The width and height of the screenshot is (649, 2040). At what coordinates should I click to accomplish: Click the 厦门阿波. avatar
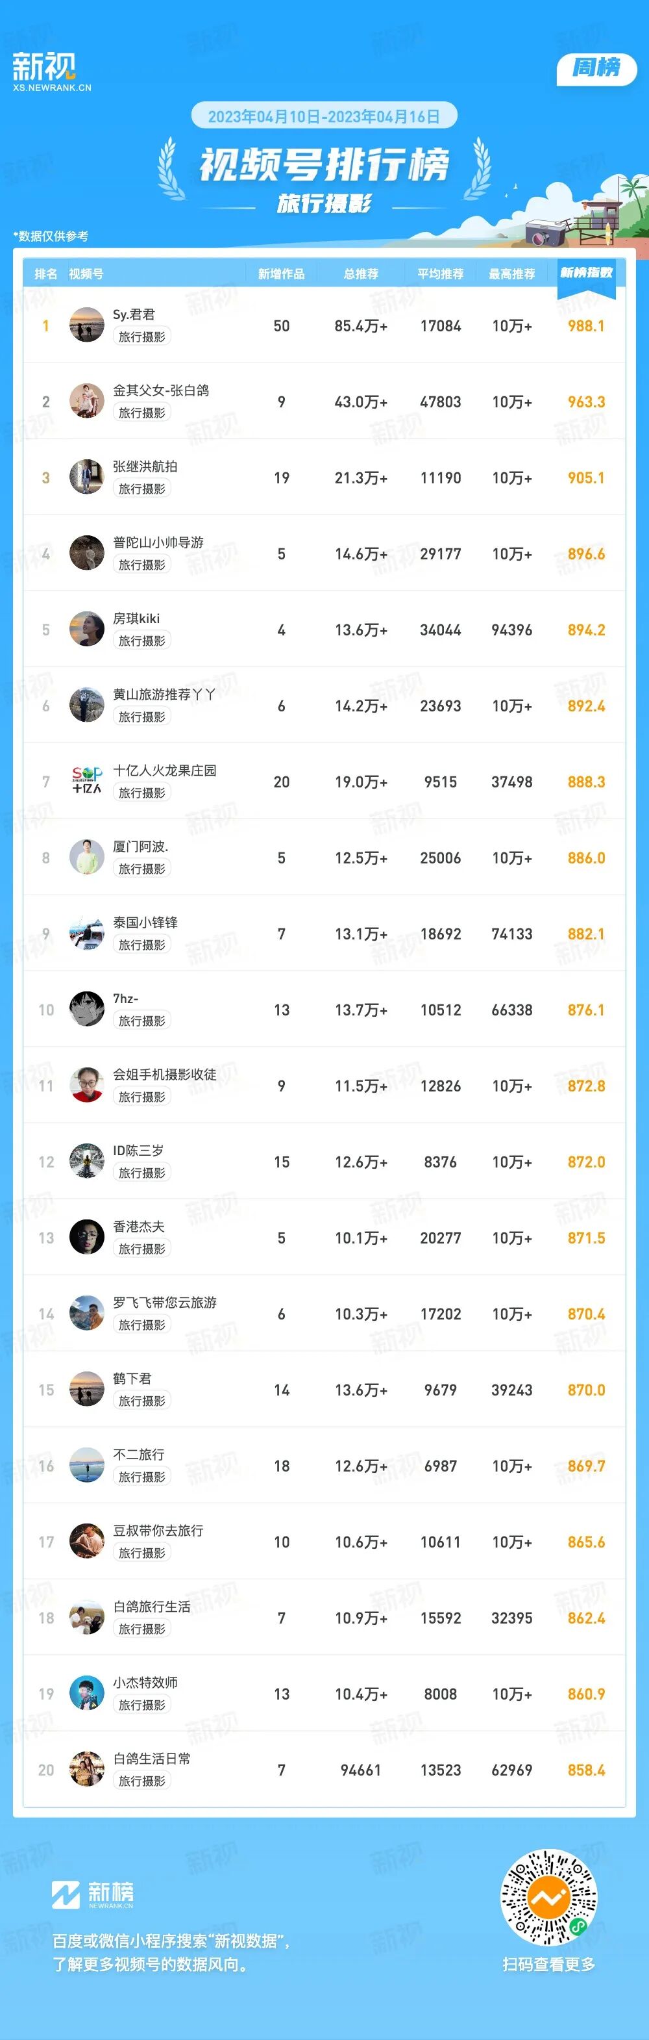point(87,858)
